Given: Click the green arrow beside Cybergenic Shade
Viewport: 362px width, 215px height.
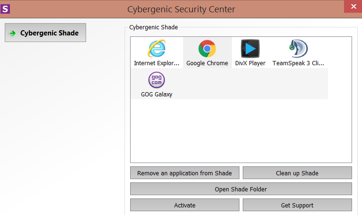Looking at the screenshot, I should click(x=13, y=33).
